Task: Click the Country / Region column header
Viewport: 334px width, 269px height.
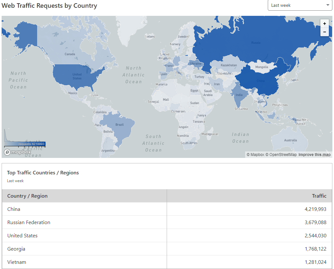Action: click(27, 196)
